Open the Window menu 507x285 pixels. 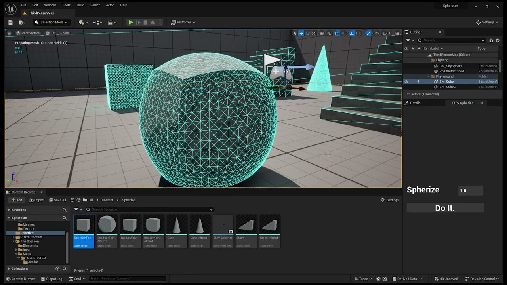click(x=50, y=5)
